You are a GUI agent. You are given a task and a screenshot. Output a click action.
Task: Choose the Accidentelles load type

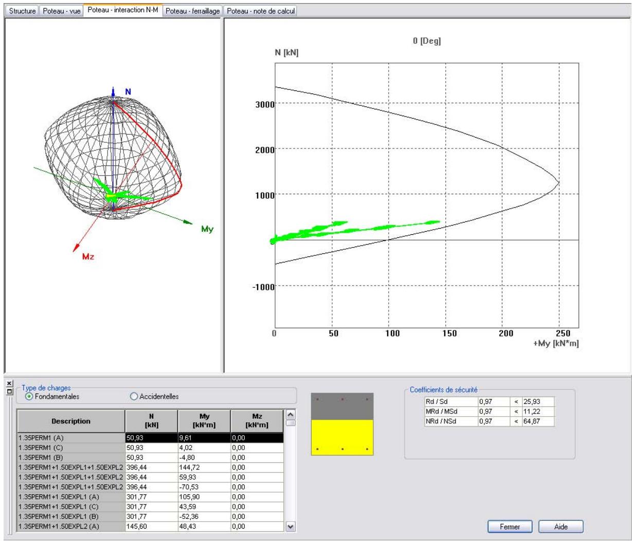(x=155, y=396)
